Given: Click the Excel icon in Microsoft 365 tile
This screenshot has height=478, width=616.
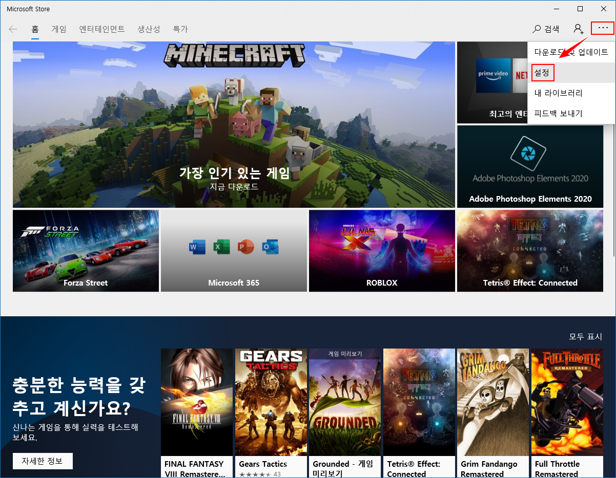Looking at the screenshot, I should pos(221,247).
